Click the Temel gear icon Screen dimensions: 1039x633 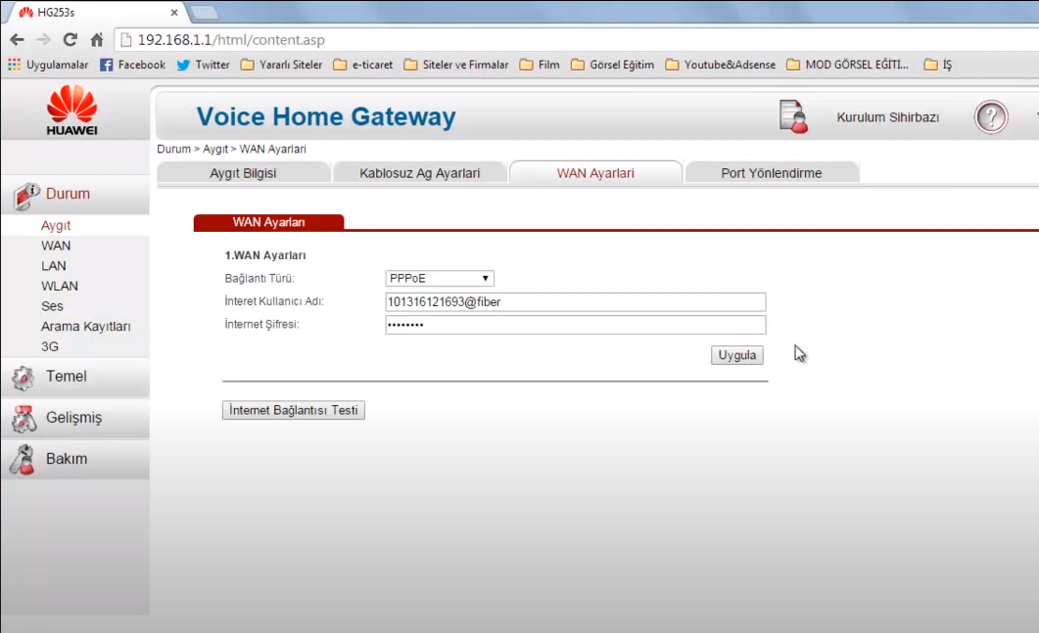coord(24,377)
